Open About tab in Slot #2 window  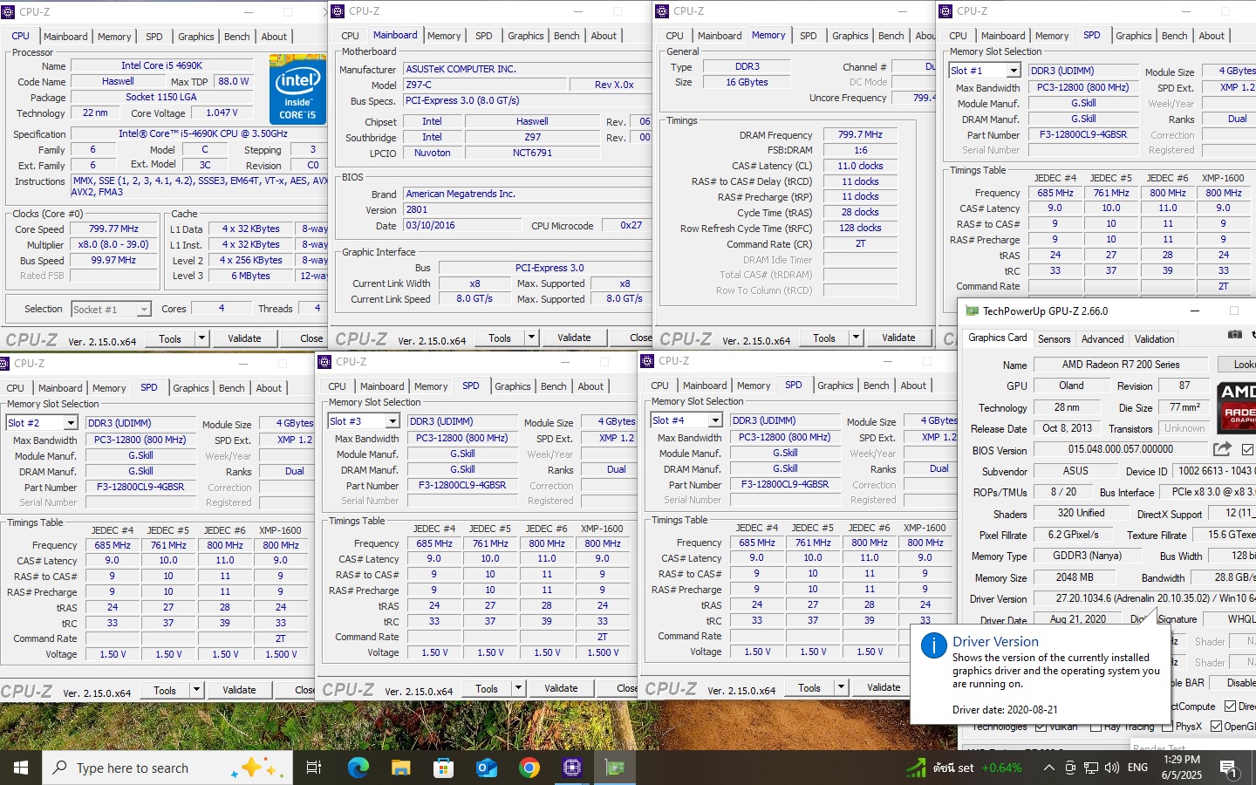(x=269, y=388)
